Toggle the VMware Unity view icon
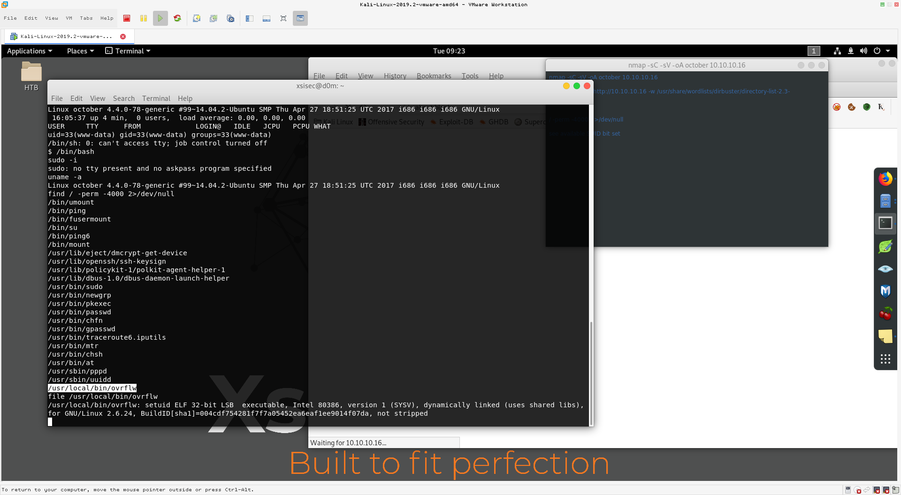Image resolution: width=901 pixels, height=495 pixels. 300,18
